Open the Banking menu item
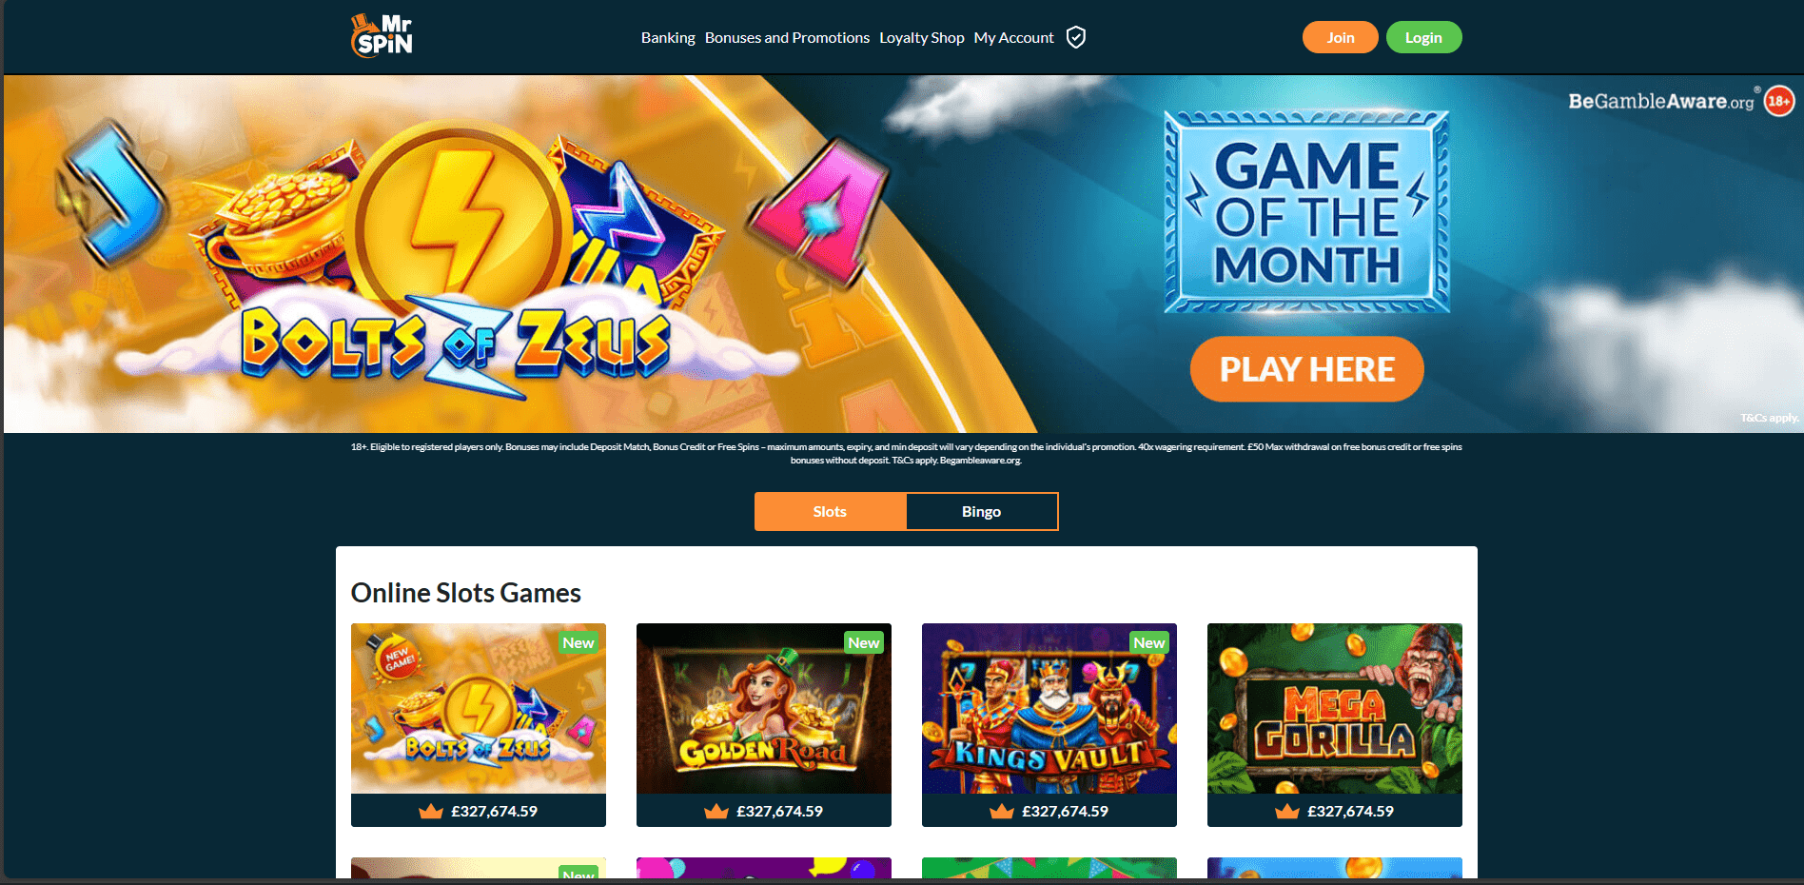The image size is (1804, 885). coord(668,37)
